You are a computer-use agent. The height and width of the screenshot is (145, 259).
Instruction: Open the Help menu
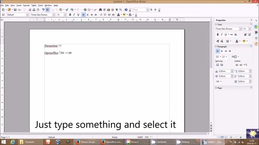point(56,5)
